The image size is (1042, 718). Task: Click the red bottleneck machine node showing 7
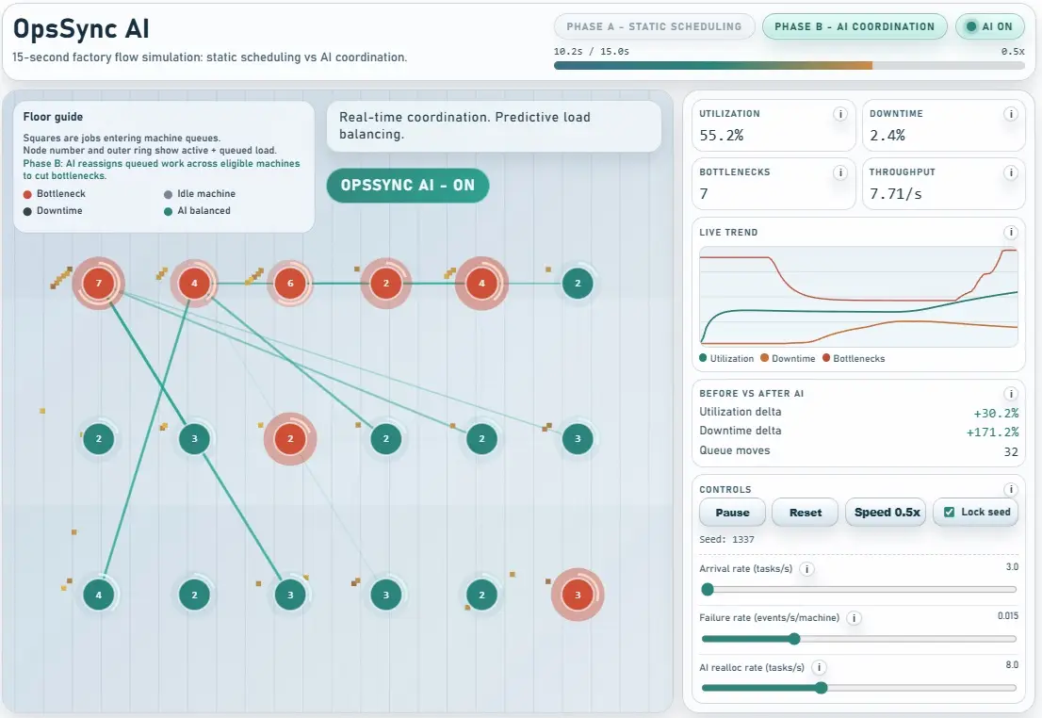(x=98, y=282)
